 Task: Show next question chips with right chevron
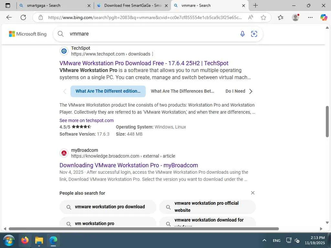(251, 91)
